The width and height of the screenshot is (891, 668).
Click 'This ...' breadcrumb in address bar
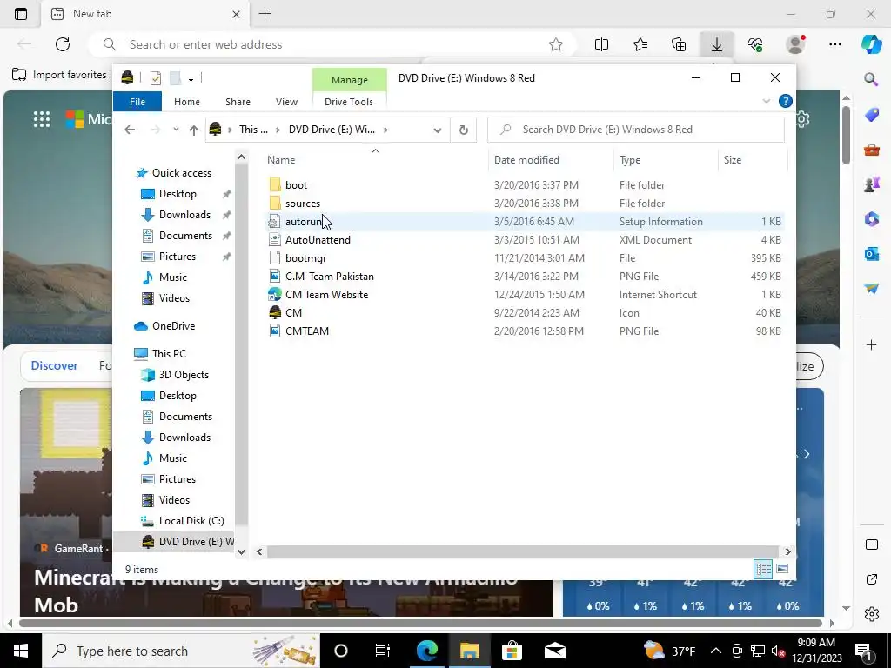click(x=253, y=130)
